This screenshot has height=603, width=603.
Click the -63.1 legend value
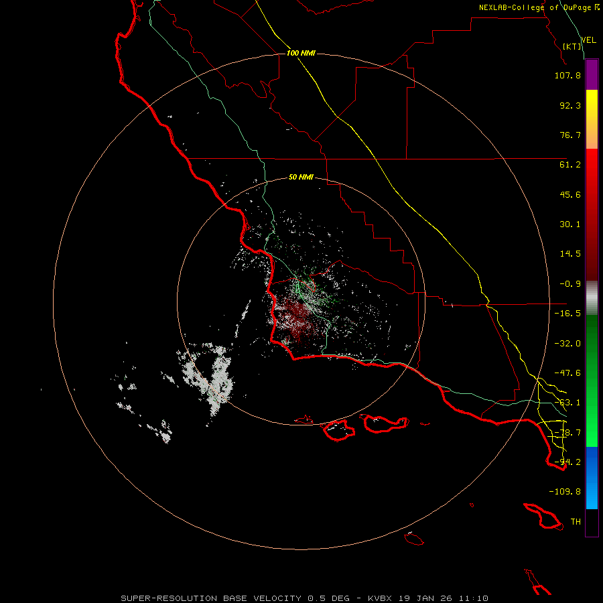[x=567, y=403]
